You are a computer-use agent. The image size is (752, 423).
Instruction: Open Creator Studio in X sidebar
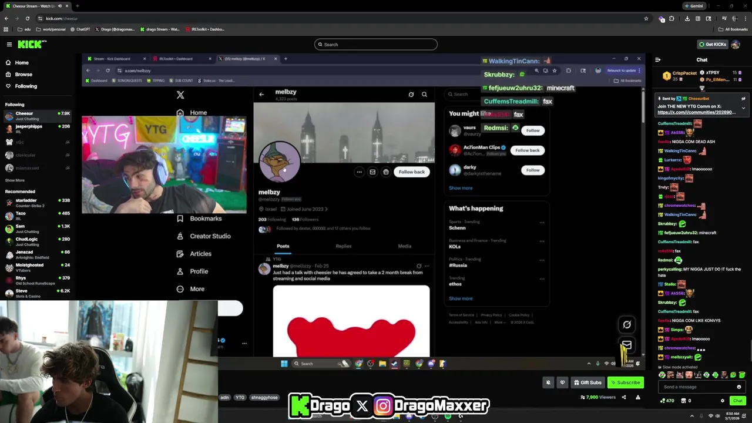(x=204, y=236)
